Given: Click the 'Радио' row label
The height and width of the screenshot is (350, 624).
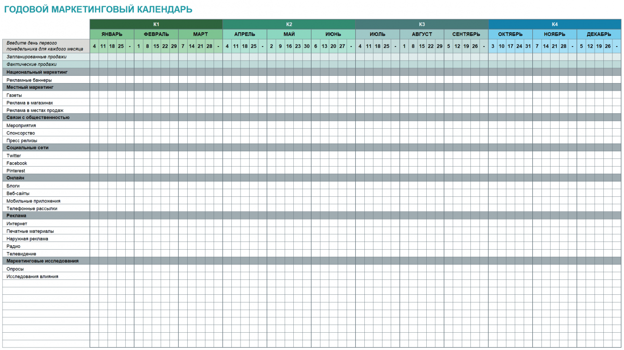Looking at the screenshot, I should coord(46,246).
